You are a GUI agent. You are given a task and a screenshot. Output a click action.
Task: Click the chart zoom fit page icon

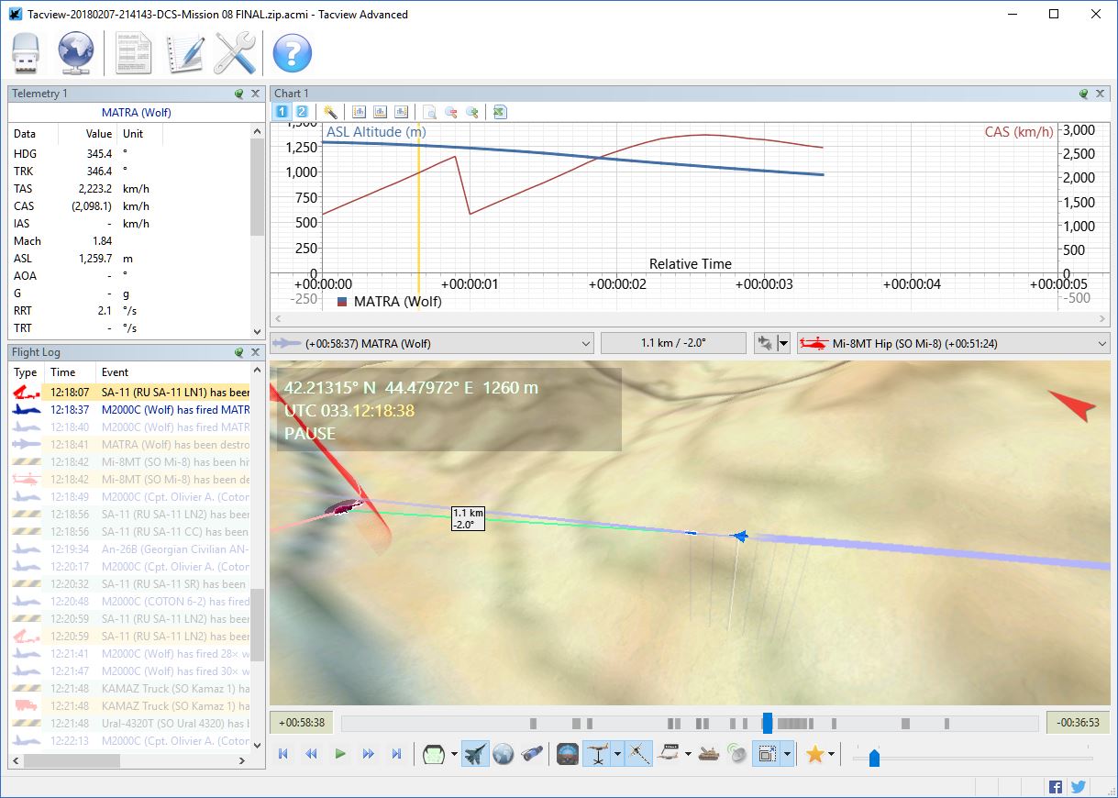click(429, 112)
